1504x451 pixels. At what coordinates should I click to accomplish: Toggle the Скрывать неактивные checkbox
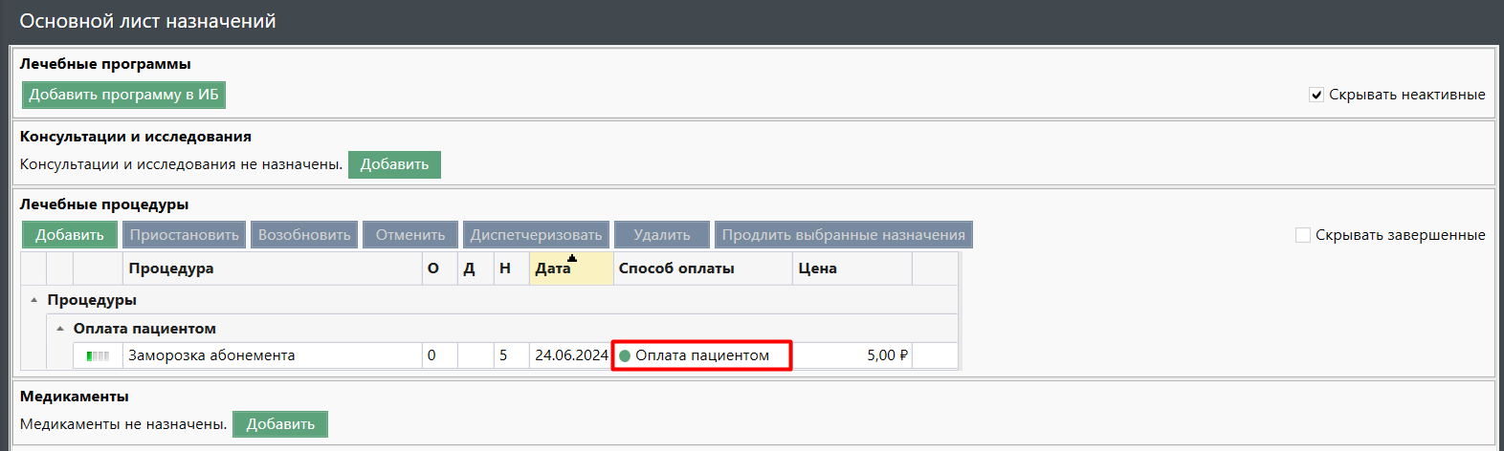[x=1316, y=95]
